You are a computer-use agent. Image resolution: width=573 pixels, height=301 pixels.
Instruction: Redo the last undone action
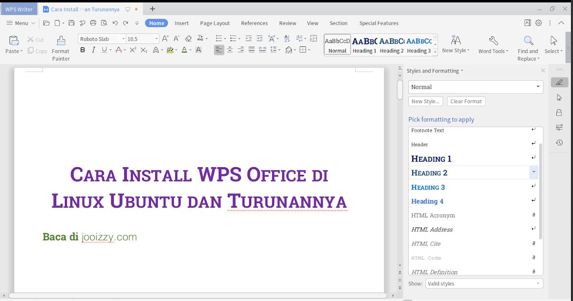(126, 23)
